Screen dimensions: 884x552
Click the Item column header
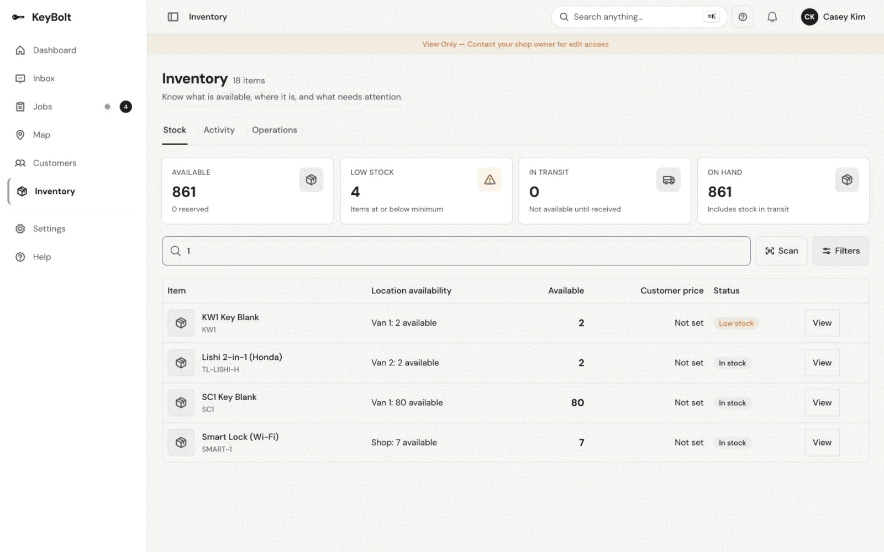[177, 290]
